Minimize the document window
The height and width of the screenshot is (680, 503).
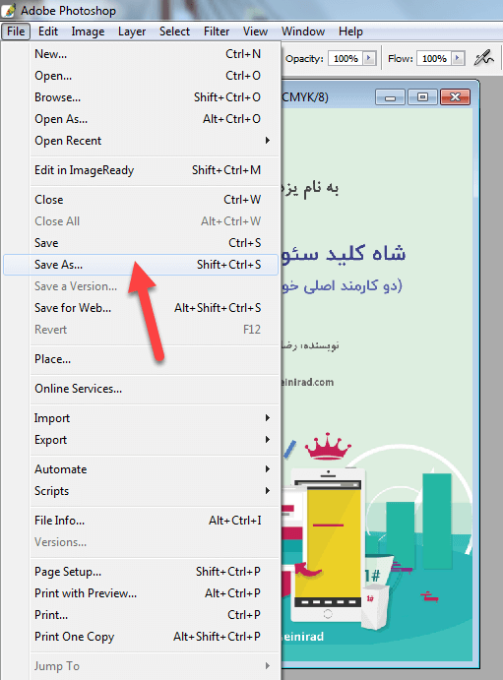(390, 97)
